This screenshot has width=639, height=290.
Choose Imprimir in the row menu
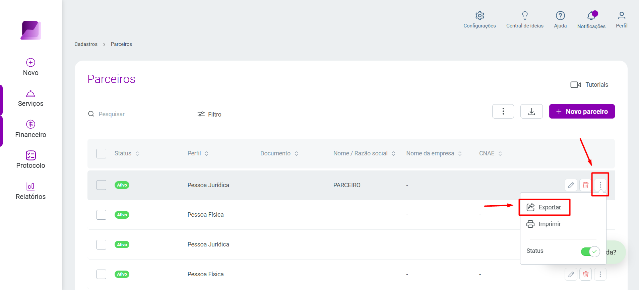(544, 224)
